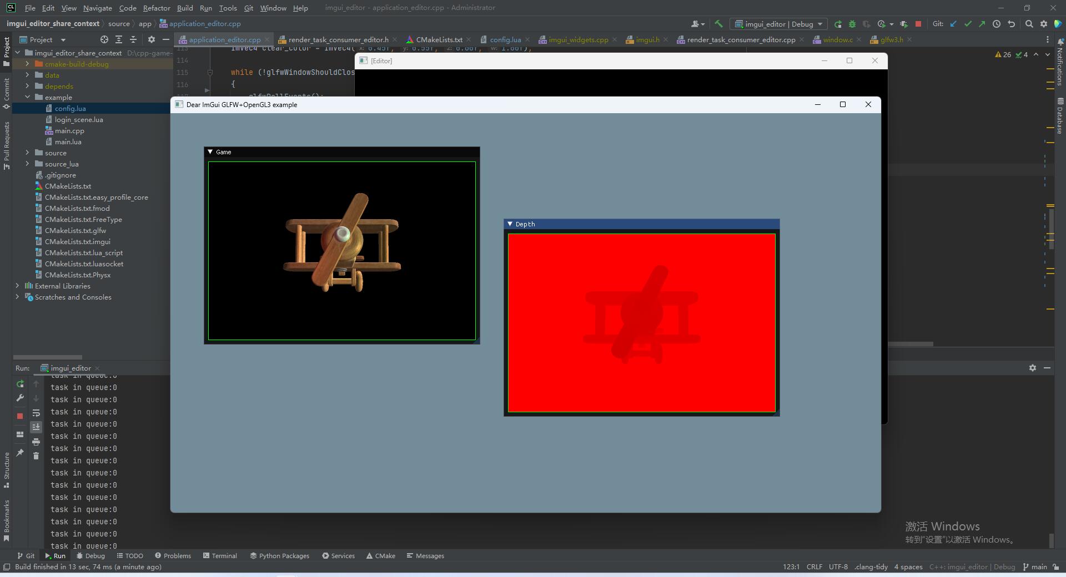Expand the depends folder
This screenshot has width=1066, height=577.
coord(27,86)
